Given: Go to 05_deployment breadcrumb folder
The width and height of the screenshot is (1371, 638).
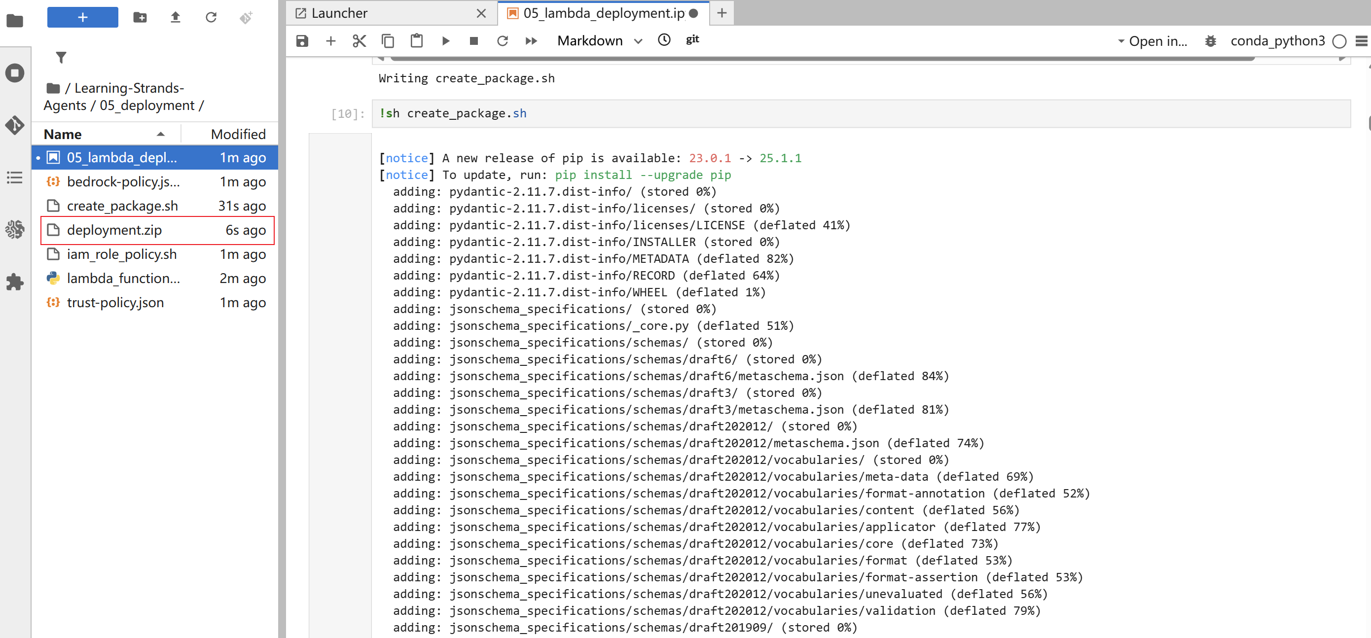Looking at the screenshot, I should 147,106.
